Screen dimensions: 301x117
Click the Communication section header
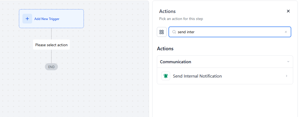coord(225,62)
